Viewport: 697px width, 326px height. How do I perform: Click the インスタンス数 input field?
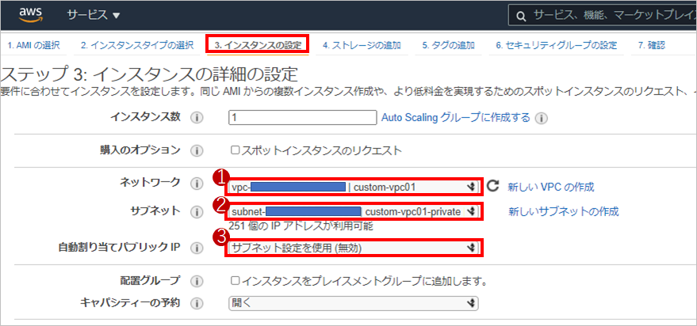[301, 118]
